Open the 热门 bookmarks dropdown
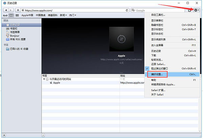 [73, 15]
